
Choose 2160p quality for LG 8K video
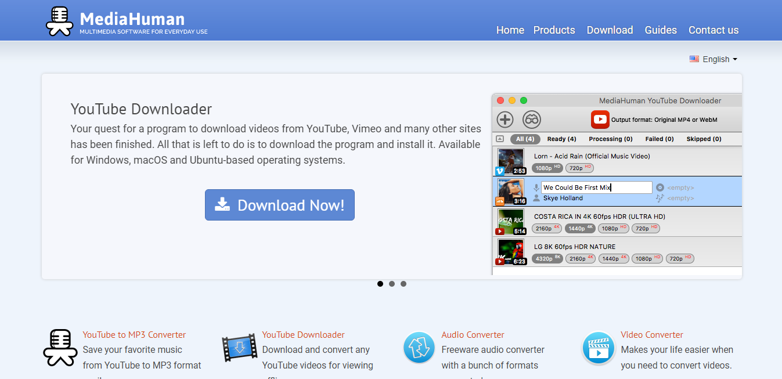click(581, 259)
